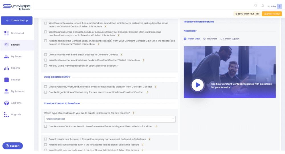Click info icon beside Delete blank email records
The width and height of the screenshot is (285, 154).
121,55
